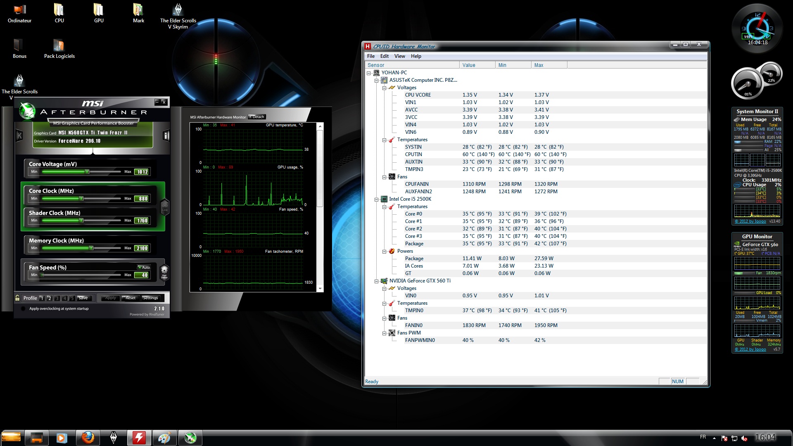
Task: Collapse the NVIDIA GeForce GTX 560 Ti node
Action: pyautogui.click(x=377, y=281)
